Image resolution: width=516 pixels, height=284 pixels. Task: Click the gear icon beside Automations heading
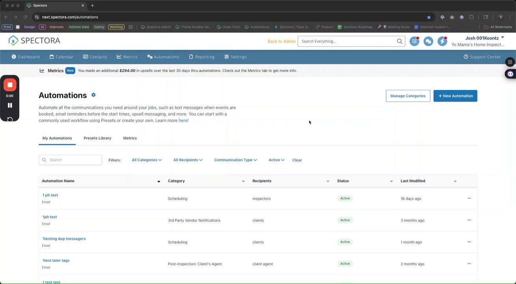(93, 95)
